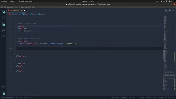The height and width of the screenshot is (99, 176).
Task: Click the Spaces: 2 indentation setting
Action: click(x=124, y=98)
